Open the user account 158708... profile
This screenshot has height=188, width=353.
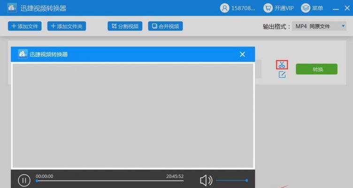pos(238,8)
